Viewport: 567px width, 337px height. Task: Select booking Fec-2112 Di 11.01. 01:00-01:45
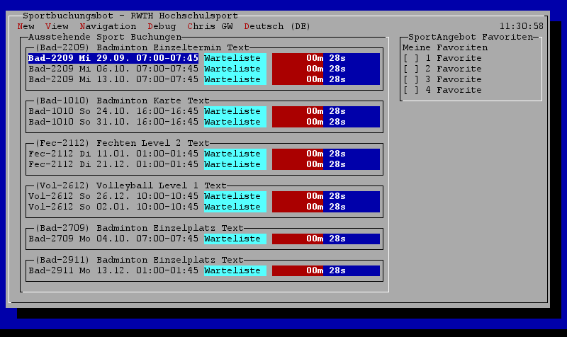(113, 154)
